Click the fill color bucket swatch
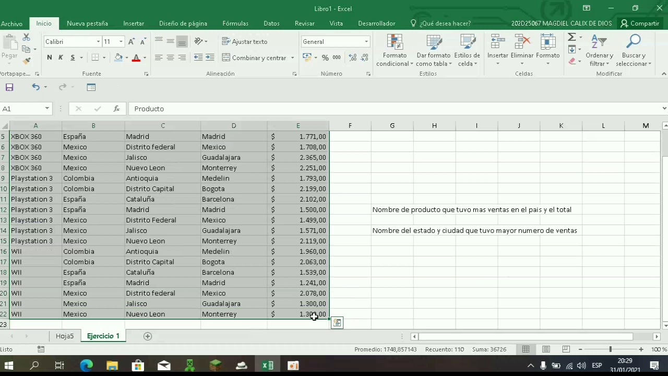 [x=118, y=57]
